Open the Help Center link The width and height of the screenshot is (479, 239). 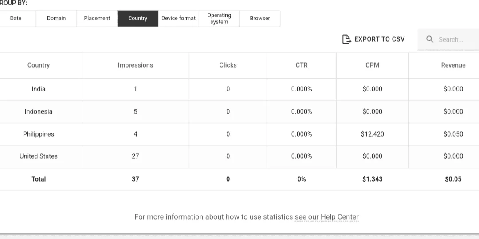coord(326,217)
